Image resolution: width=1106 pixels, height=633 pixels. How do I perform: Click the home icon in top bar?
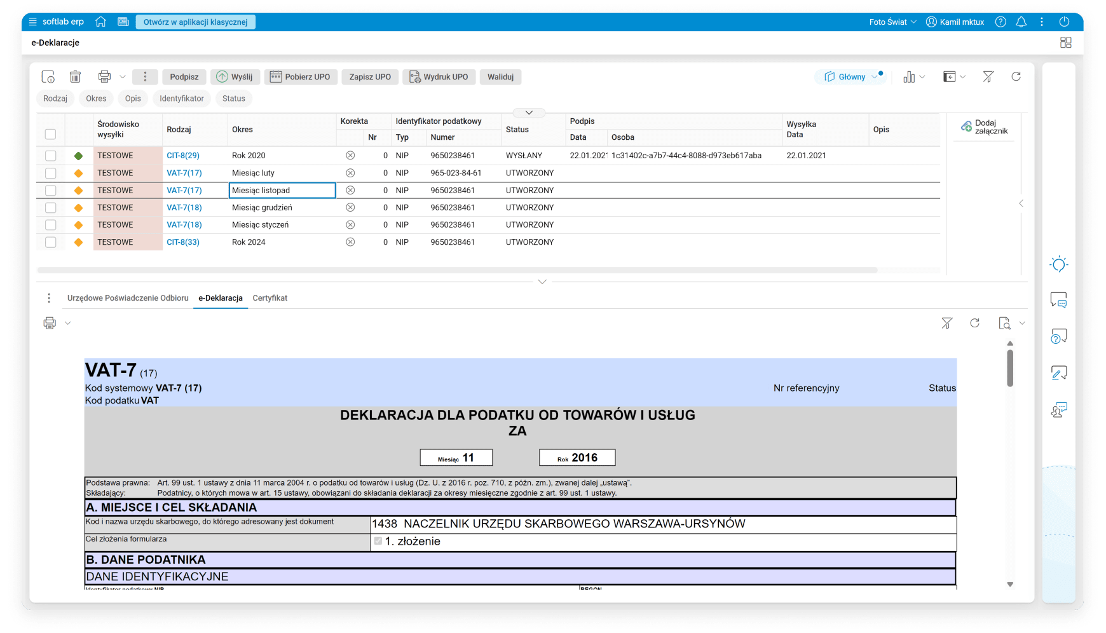[x=100, y=22]
